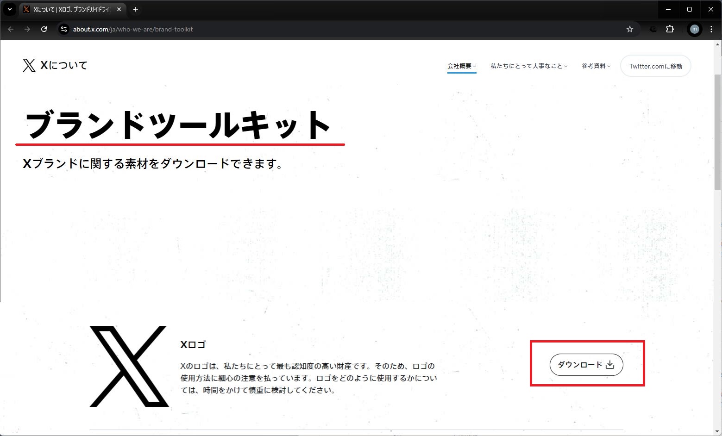This screenshot has width=722, height=436.
Task: Click the scrollbar up arrow
Action: (x=718, y=44)
